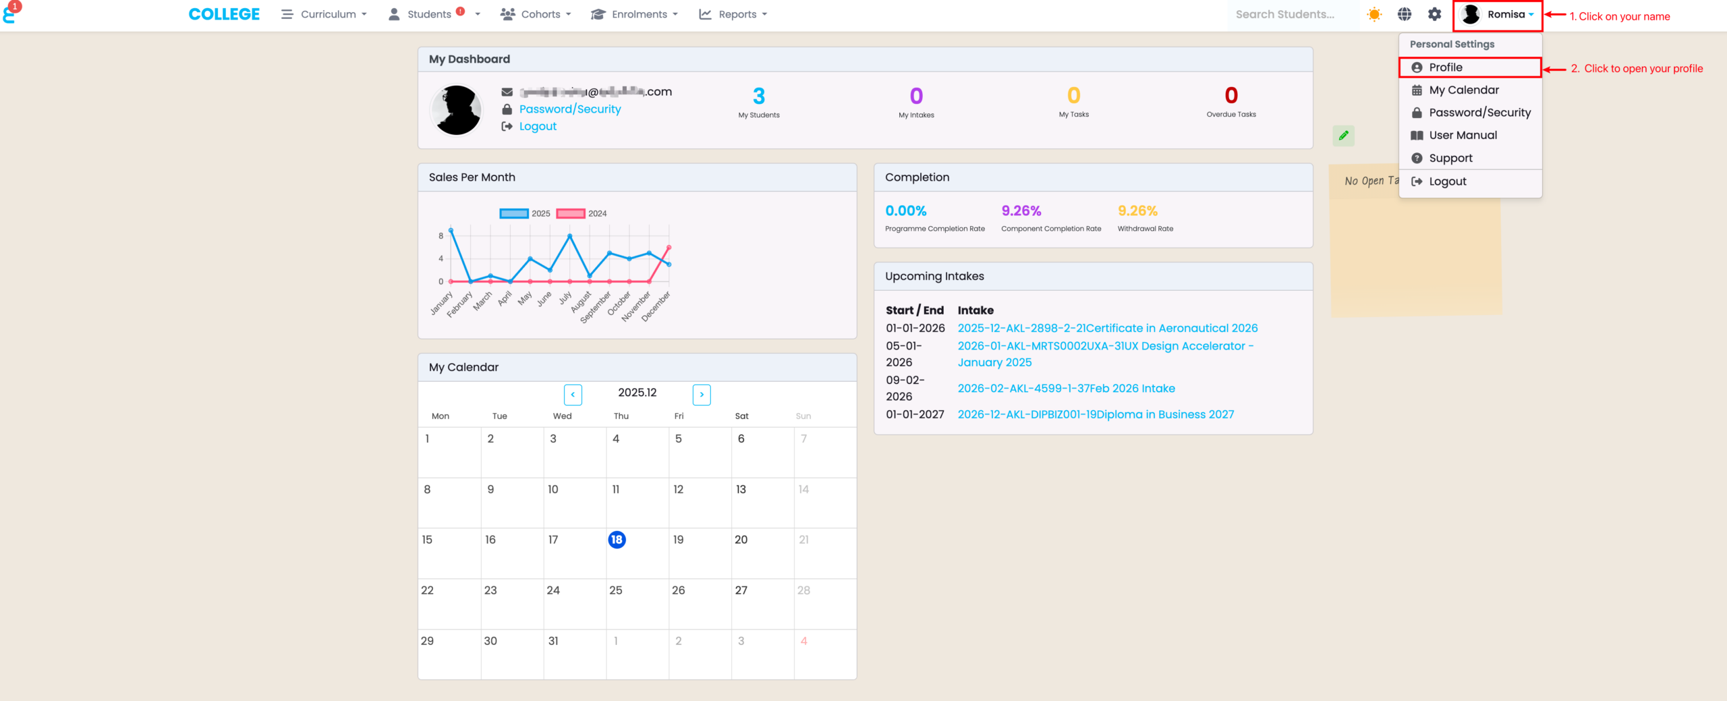Click the sun theme toggle icon
The height and width of the screenshot is (701, 1727).
(1374, 14)
